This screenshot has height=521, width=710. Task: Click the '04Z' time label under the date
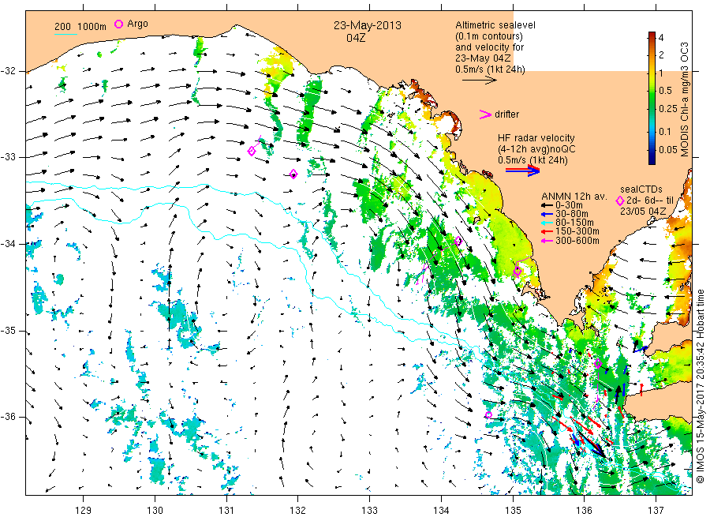click(356, 38)
